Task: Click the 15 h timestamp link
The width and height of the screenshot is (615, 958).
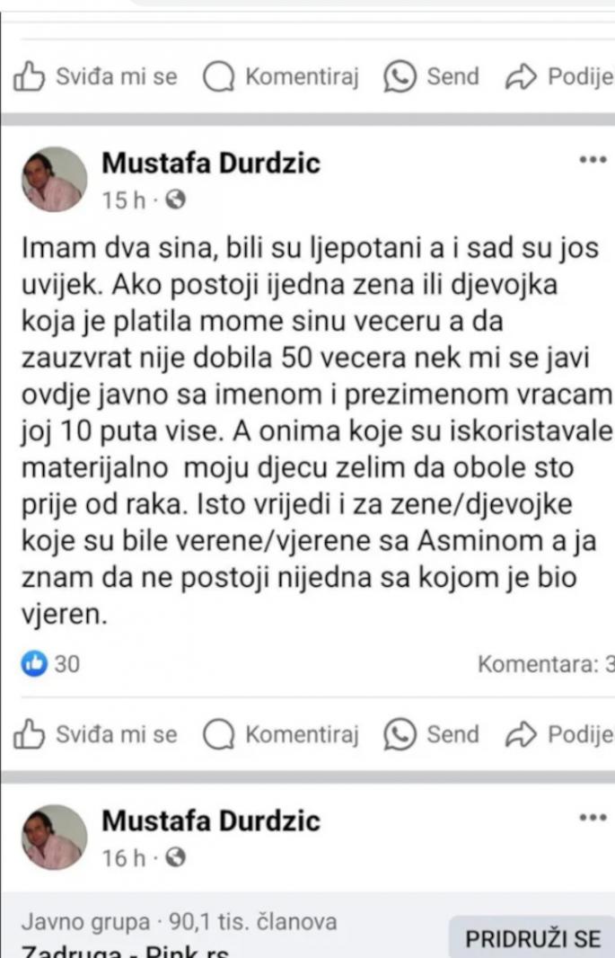Action: coord(124,200)
